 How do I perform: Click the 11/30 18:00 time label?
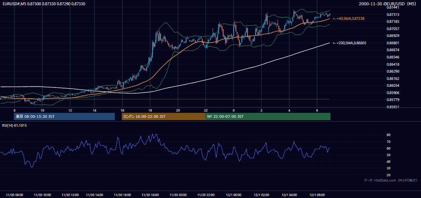pyautogui.click(x=150, y=195)
